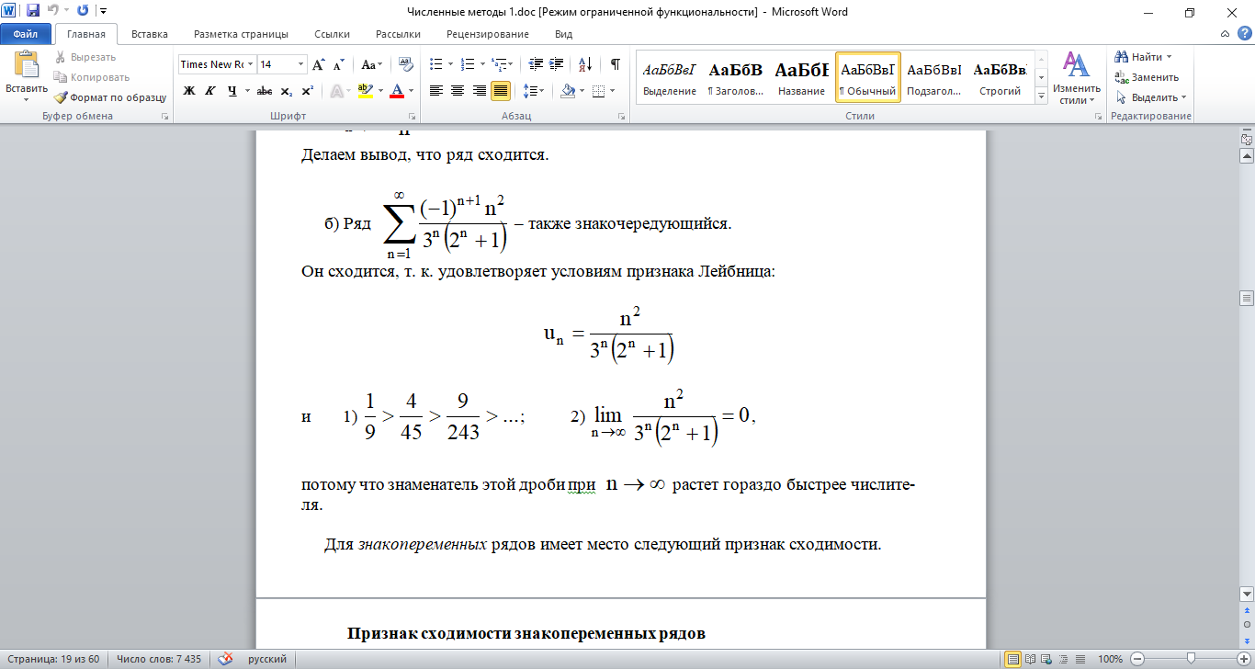
Task: Click Change Styles (Изменить стили) button
Action: point(1075,77)
